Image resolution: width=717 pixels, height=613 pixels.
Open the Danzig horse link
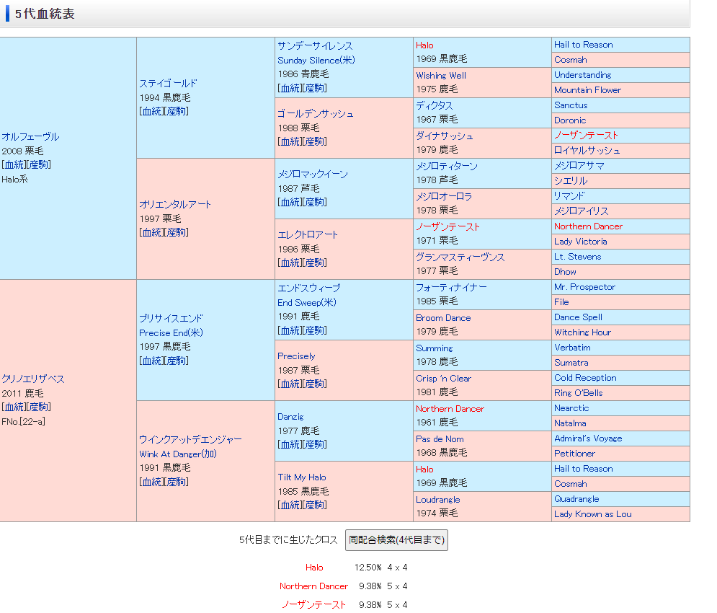290,417
